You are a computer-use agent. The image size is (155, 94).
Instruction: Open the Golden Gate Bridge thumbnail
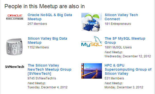[x=92, y=71]
